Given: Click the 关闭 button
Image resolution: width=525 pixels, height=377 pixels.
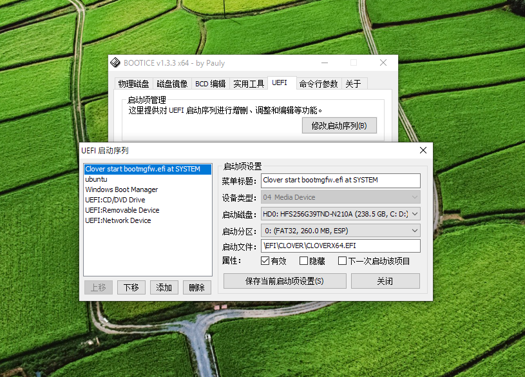Looking at the screenshot, I should pyautogui.click(x=385, y=281).
